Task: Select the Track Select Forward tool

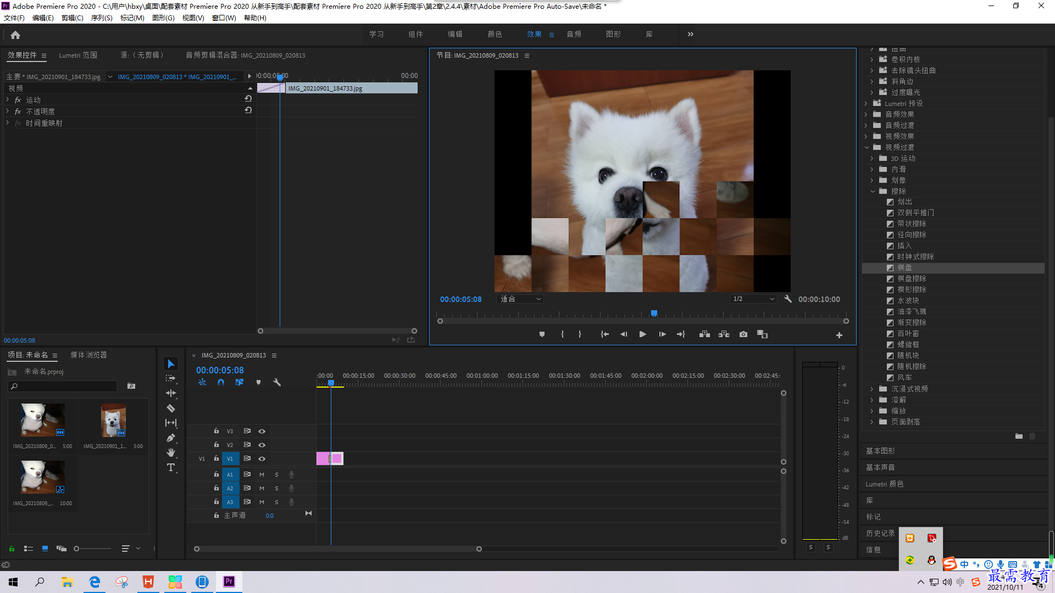Action: coord(171,378)
